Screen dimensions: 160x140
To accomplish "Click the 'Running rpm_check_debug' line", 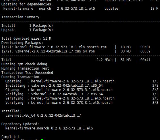I will pyautogui.click(x=24, y=64).
